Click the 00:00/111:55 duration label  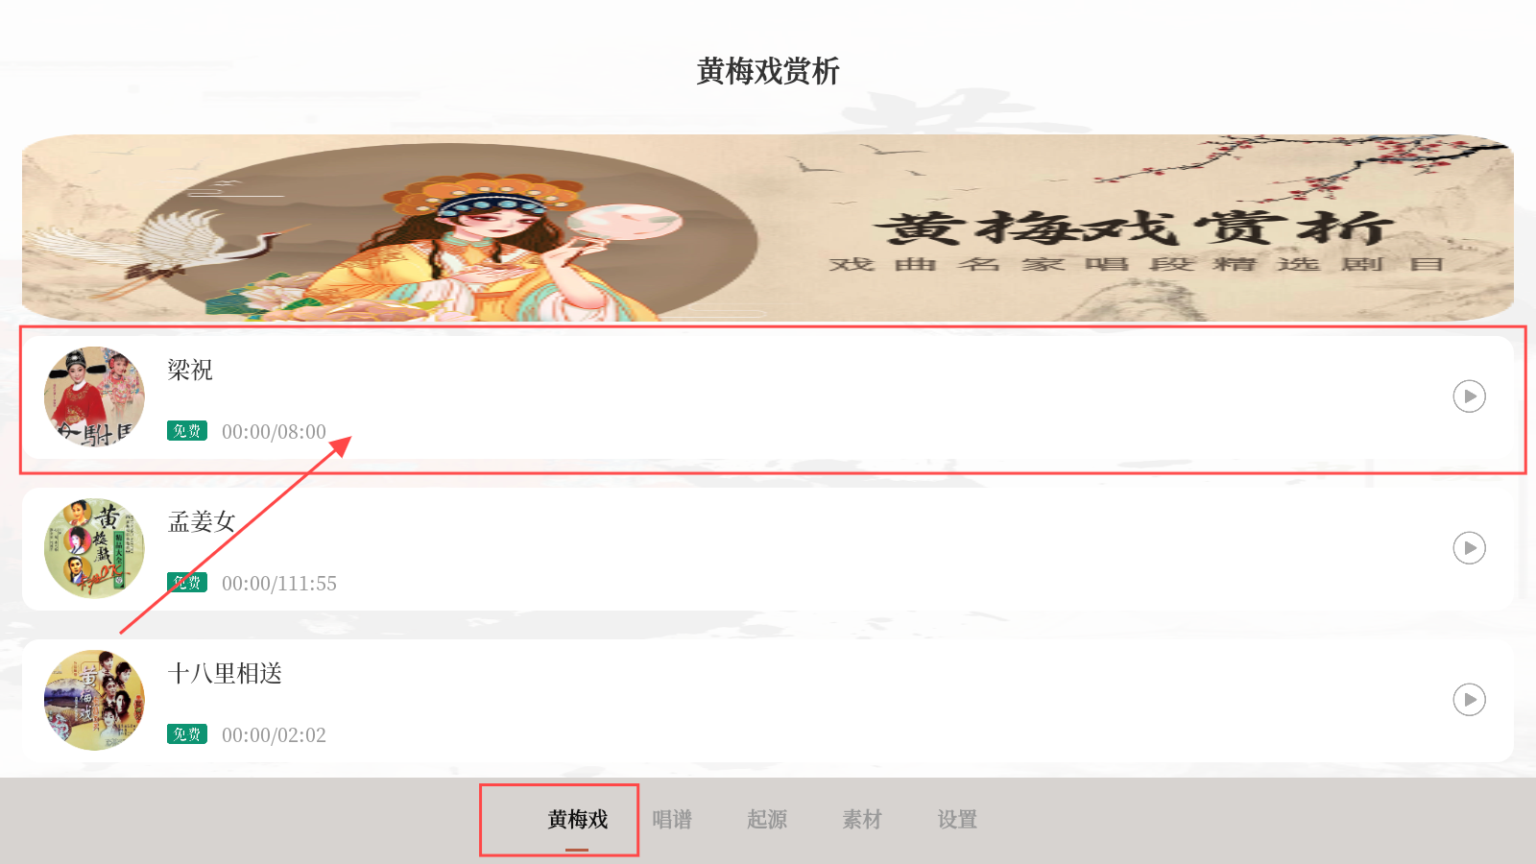pos(279,584)
